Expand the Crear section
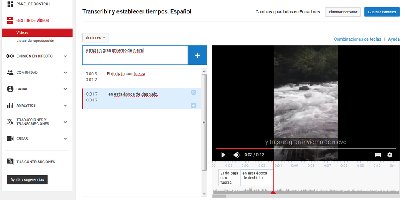Image resolution: width=405 pixels, height=200 pixels. point(65,139)
